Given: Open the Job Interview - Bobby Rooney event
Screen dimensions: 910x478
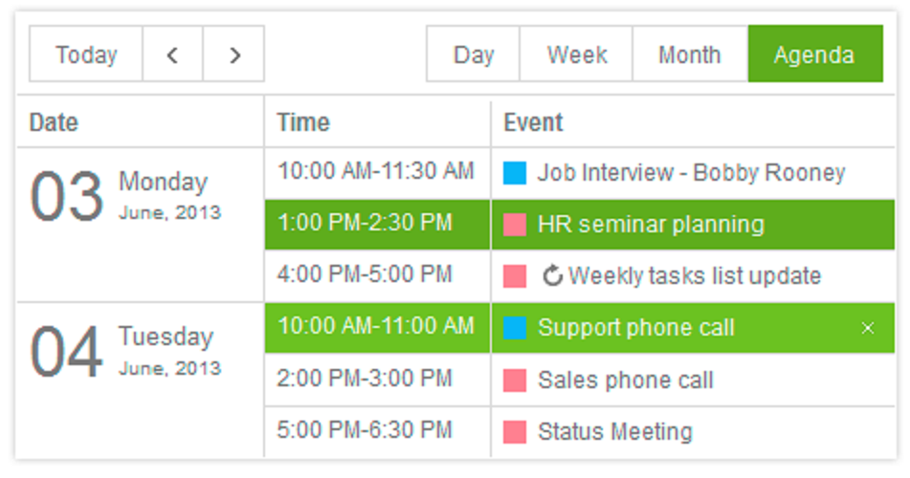Looking at the screenshot, I should [691, 173].
